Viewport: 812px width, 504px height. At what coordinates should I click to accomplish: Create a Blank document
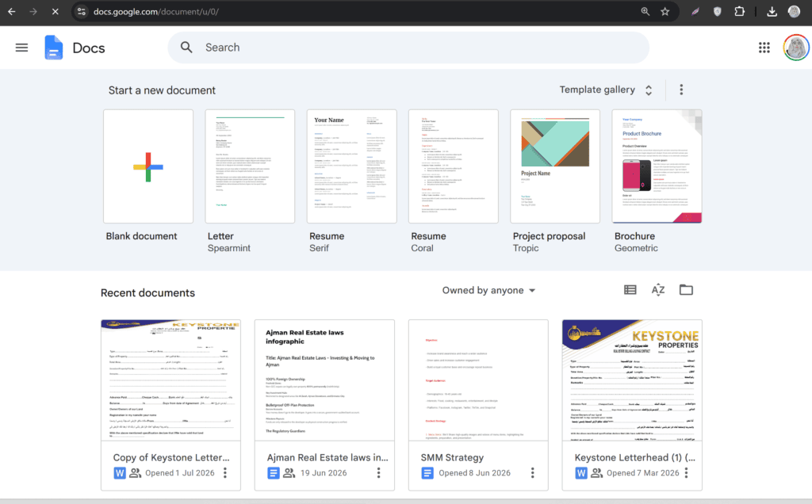[x=148, y=166]
